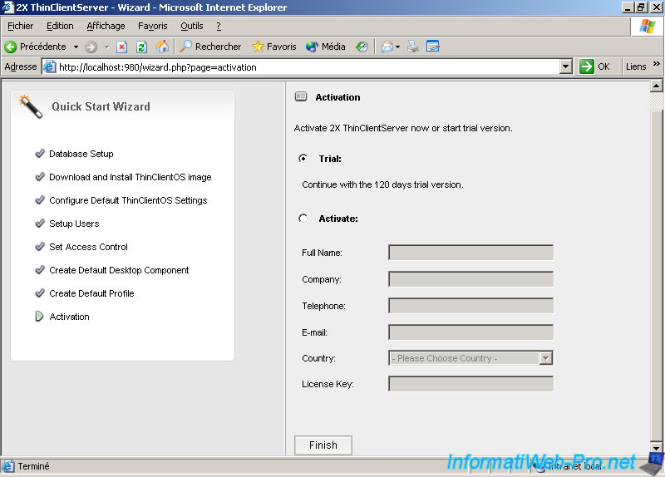Screen dimensions: 665x477
Task: Open the Favoris star panel
Action: [x=274, y=47]
